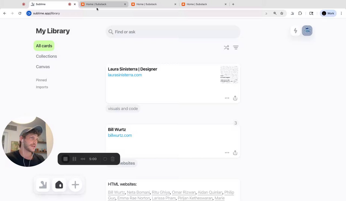Image resolution: width=346 pixels, height=201 pixels.
Task: Go forward in browser history
Action: 12,13
